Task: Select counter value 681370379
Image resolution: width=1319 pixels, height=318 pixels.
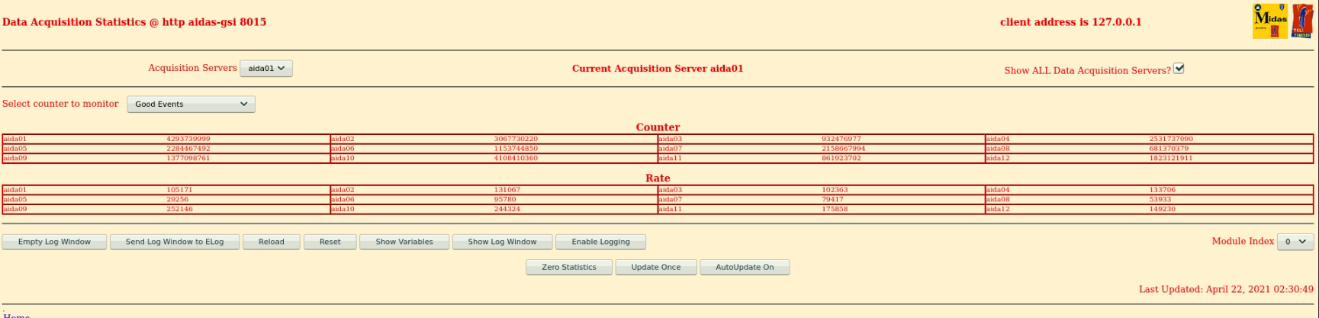Action: pos(1169,149)
